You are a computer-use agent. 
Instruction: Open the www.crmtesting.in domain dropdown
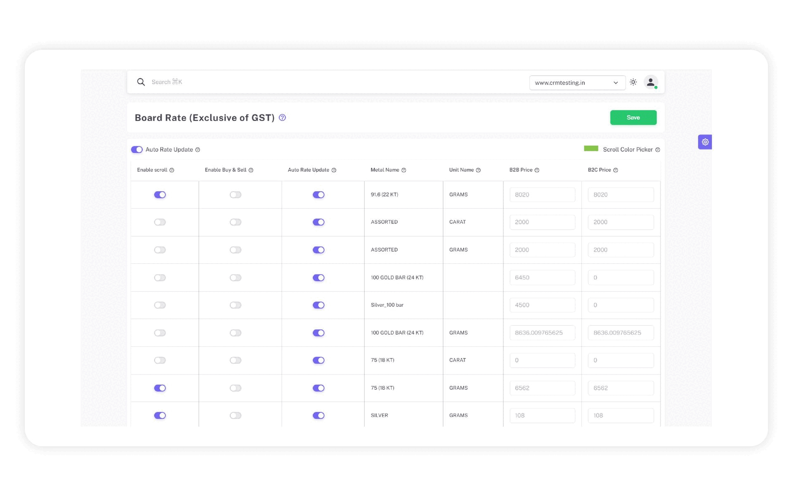[577, 83]
